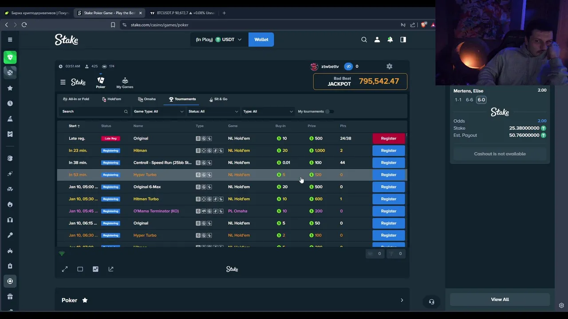The height and width of the screenshot is (319, 568).
Task: Click the Mertens, Elise bet entry name
Action: (x=468, y=91)
